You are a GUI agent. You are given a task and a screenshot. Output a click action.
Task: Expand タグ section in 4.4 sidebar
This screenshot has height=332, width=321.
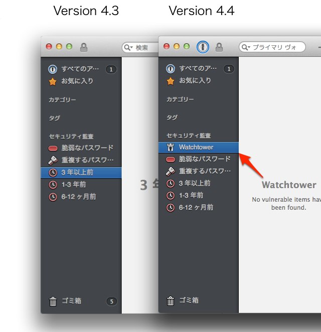[x=172, y=117]
